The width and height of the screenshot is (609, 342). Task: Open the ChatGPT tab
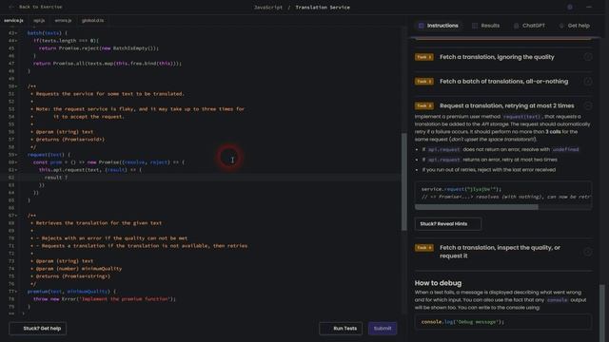pyautogui.click(x=529, y=26)
